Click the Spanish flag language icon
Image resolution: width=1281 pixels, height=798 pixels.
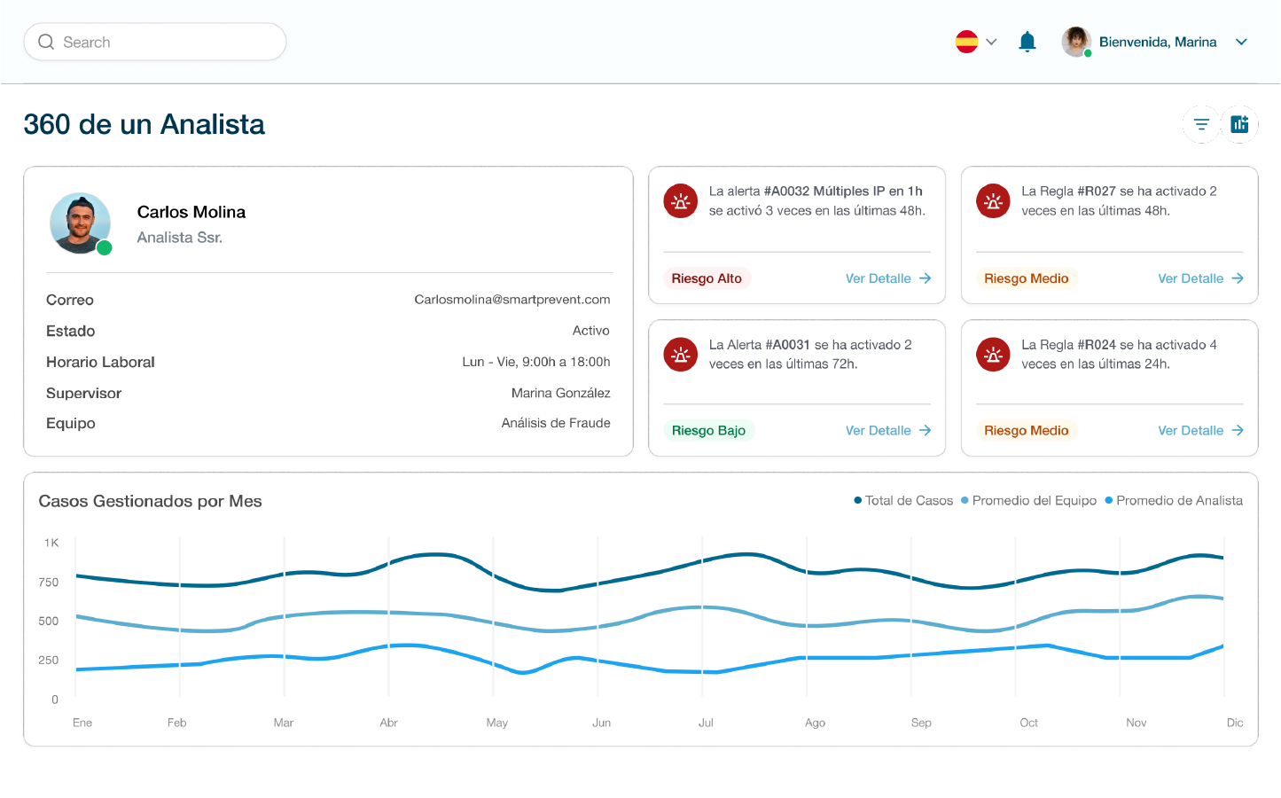(965, 40)
